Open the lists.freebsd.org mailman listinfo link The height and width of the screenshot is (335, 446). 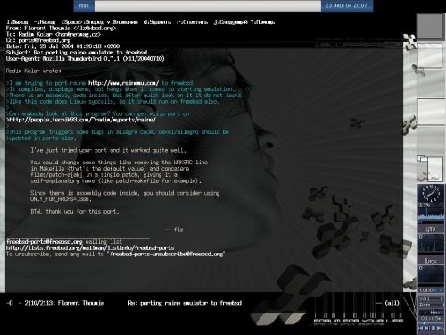pyautogui.click(x=90, y=247)
